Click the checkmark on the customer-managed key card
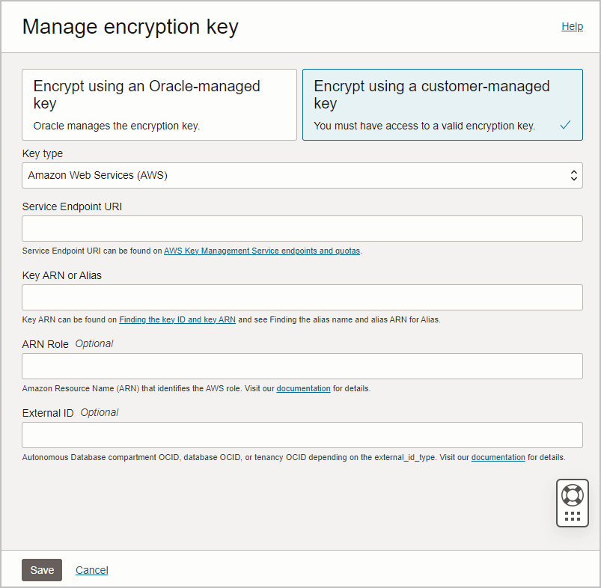Screen dimensions: 601x588 (x=566, y=125)
